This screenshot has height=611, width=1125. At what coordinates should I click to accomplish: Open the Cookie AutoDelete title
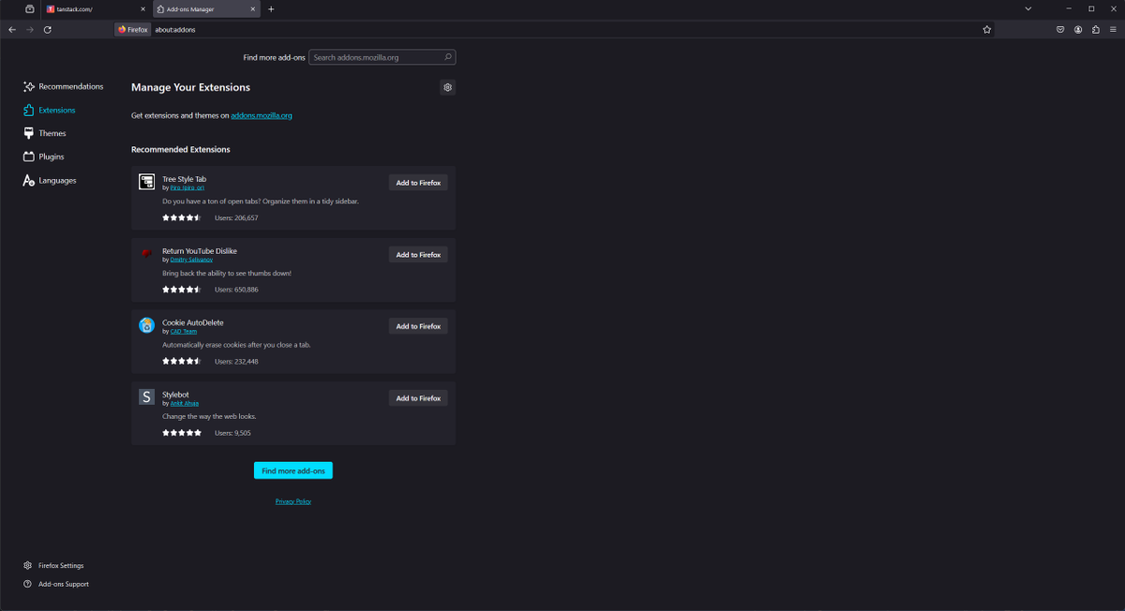(192, 322)
